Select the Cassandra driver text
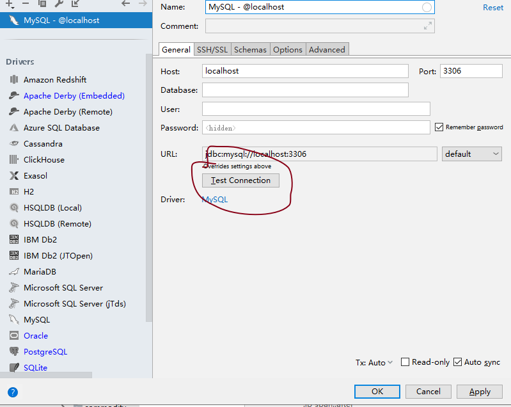511x407 pixels. tap(43, 144)
